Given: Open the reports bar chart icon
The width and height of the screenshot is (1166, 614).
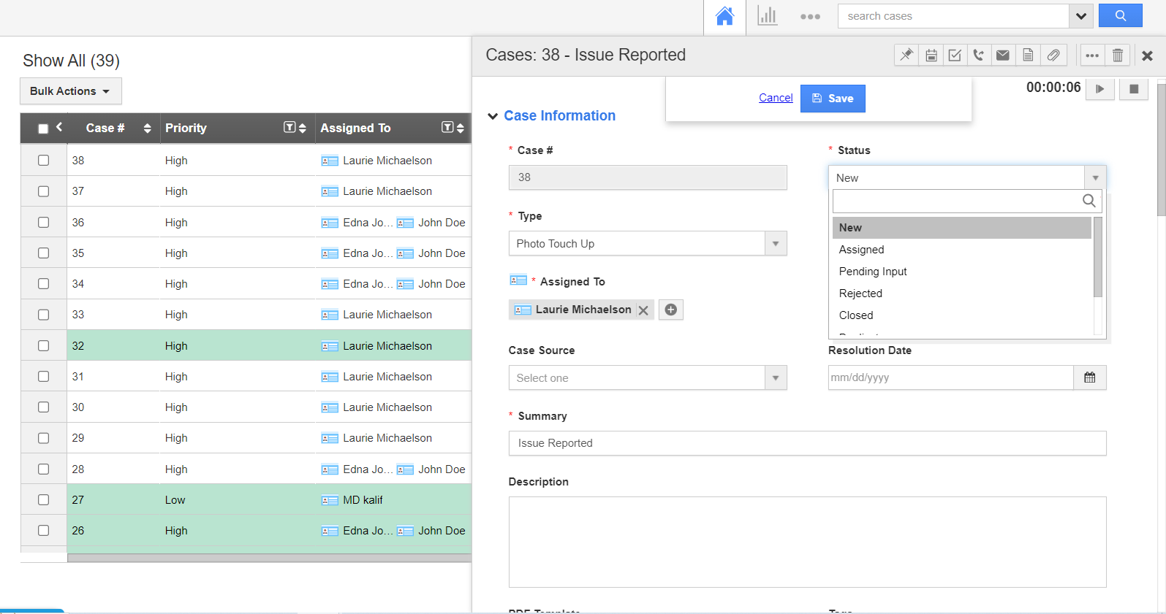Looking at the screenshot, I should [x=767, y=16].
